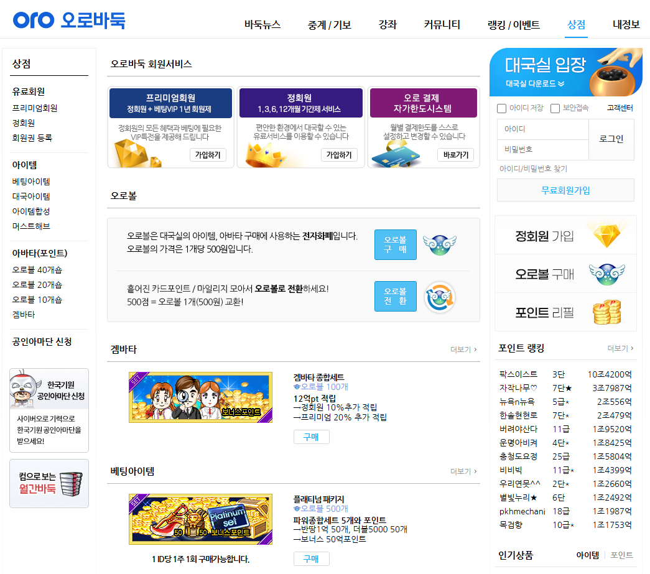650x574 pixels.
Task: Open the 월간바둑 magazine icon
Action: tap(70, 484)
